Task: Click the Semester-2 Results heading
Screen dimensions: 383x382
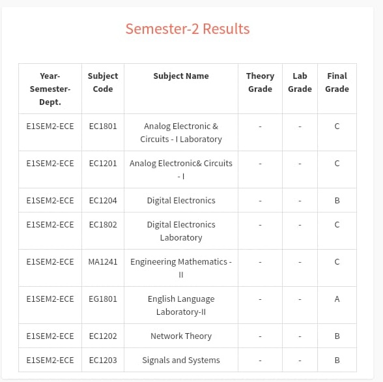Action: pyautogui.click(x=188, y=29)
